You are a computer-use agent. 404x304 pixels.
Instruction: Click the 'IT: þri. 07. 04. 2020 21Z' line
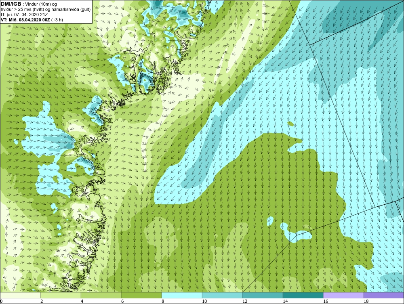(x=24, y=15)
